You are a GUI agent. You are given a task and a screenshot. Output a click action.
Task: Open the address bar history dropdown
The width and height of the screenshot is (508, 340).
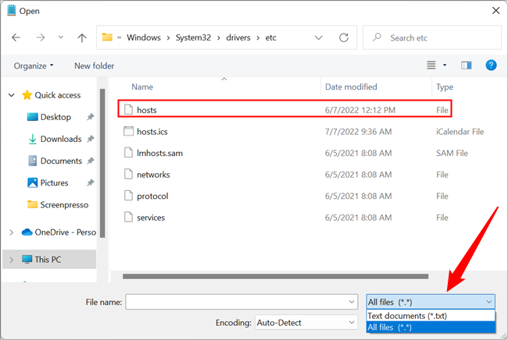point(318,37)
